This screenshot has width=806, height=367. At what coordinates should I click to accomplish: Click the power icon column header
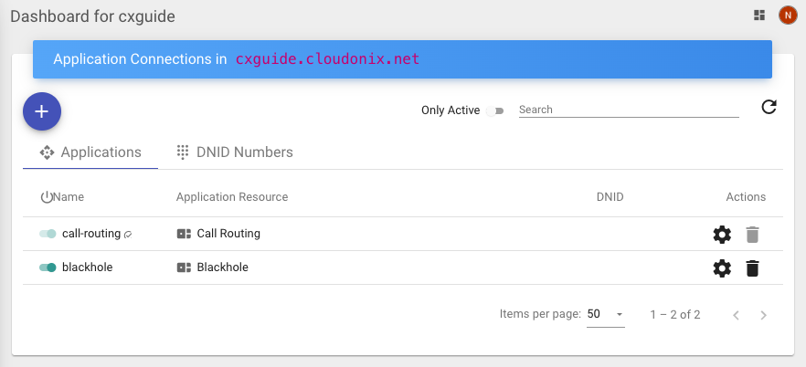point(47,197)
